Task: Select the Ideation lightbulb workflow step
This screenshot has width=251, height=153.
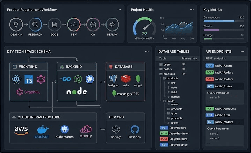Action: coord(16,25)
